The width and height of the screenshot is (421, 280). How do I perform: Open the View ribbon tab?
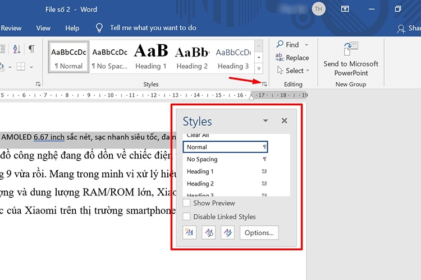(43, 28)
